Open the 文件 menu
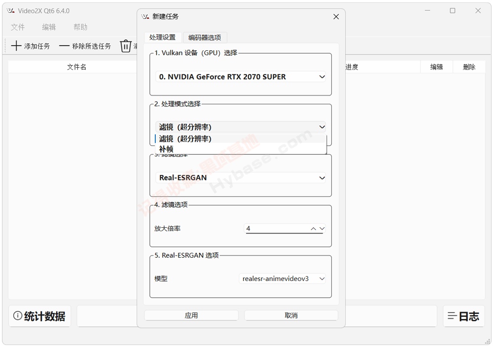 pyautogui.click(x=18, y=27)
